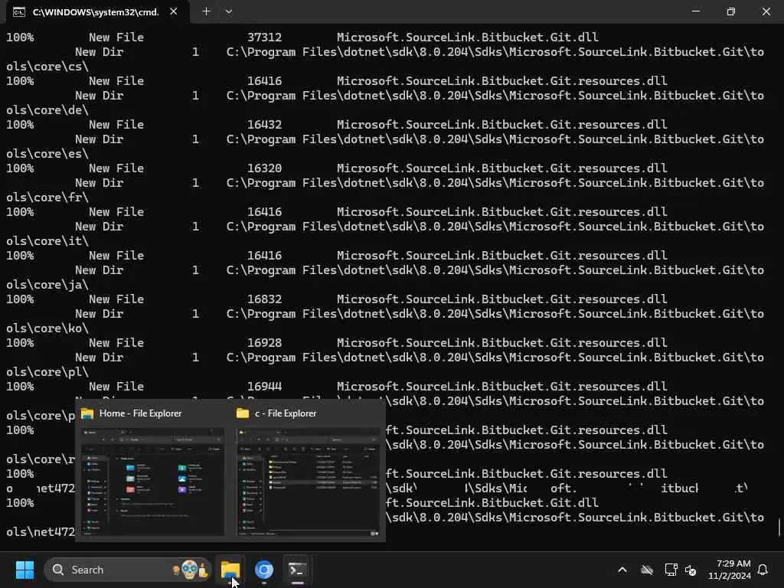Switch to c - File Explorer preview

coord(308,482)
